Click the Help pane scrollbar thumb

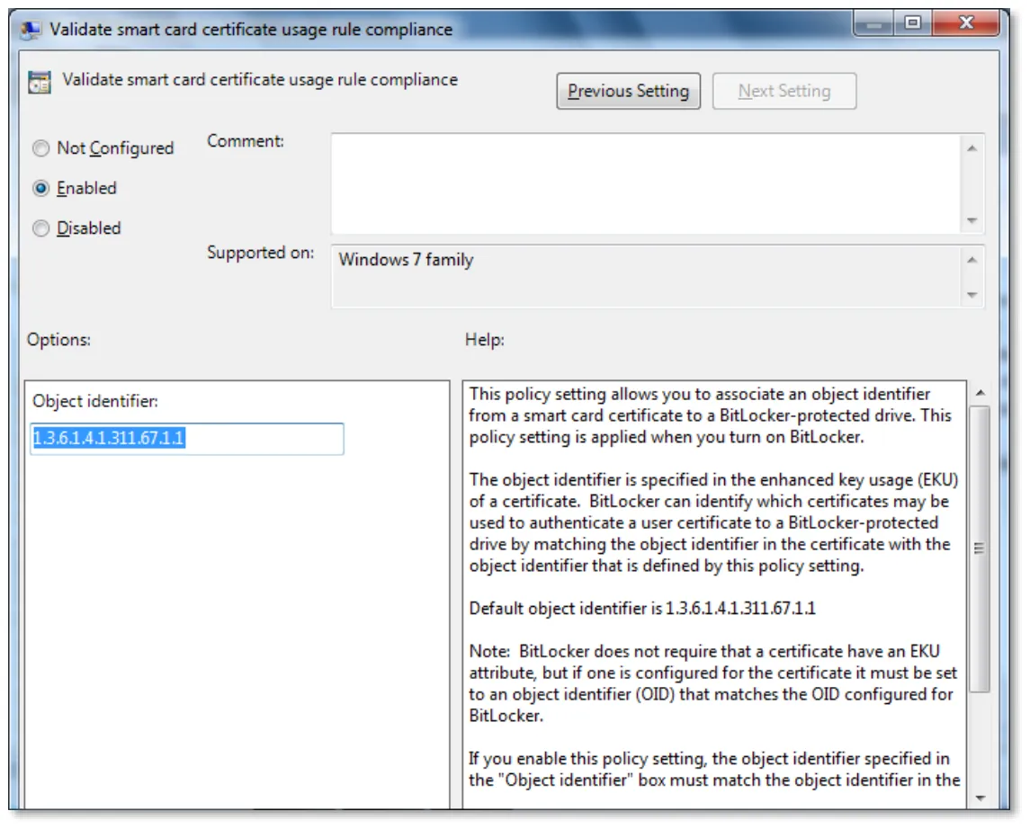click(x=980, y=548)
